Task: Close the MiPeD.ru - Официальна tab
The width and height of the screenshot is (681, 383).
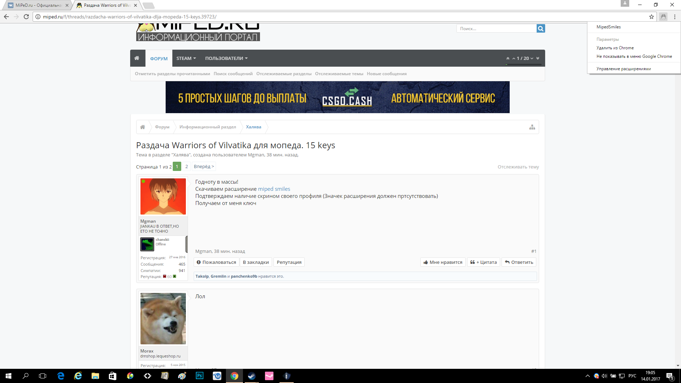Action: (x=67, y=5)
